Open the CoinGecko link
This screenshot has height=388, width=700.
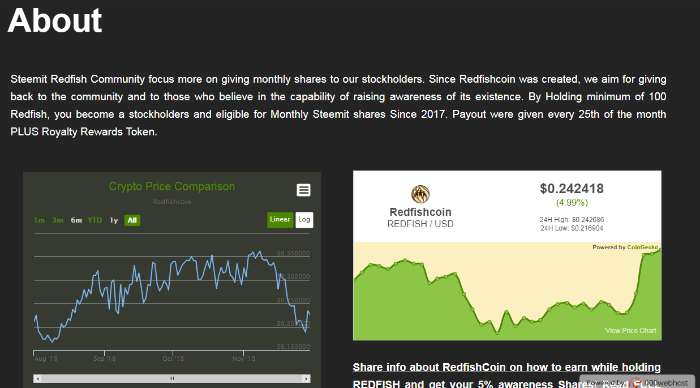(642, 248)
